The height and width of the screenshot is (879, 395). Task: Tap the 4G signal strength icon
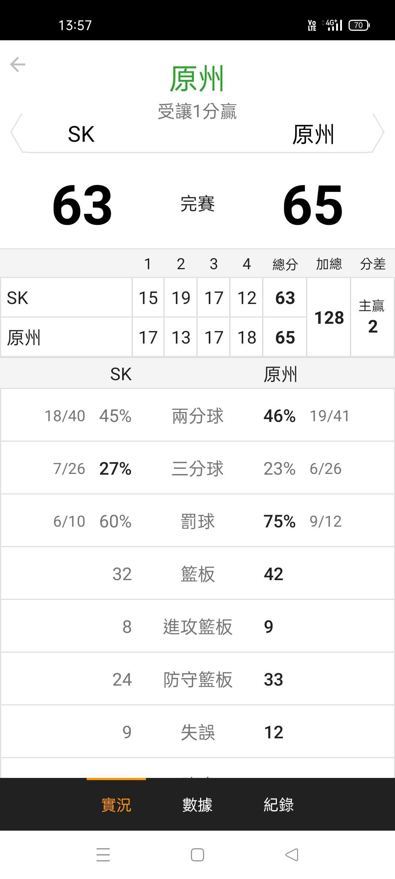point(333,25)
